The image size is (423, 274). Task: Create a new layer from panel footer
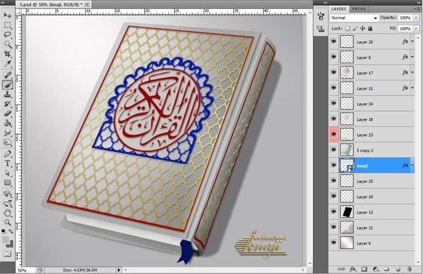tap(397, 269)
